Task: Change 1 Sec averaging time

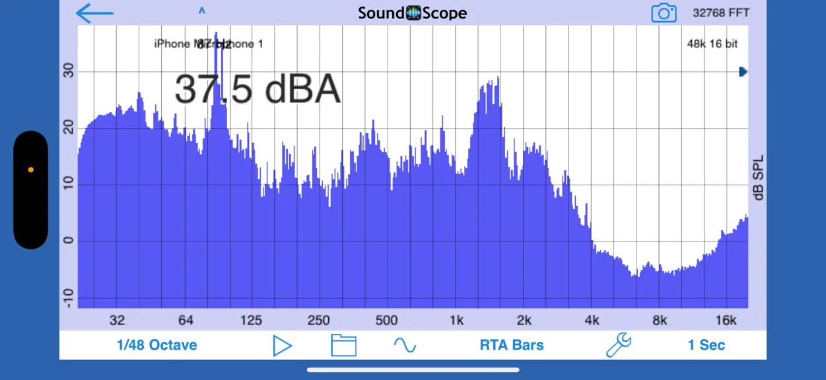Action: [706, 345]
